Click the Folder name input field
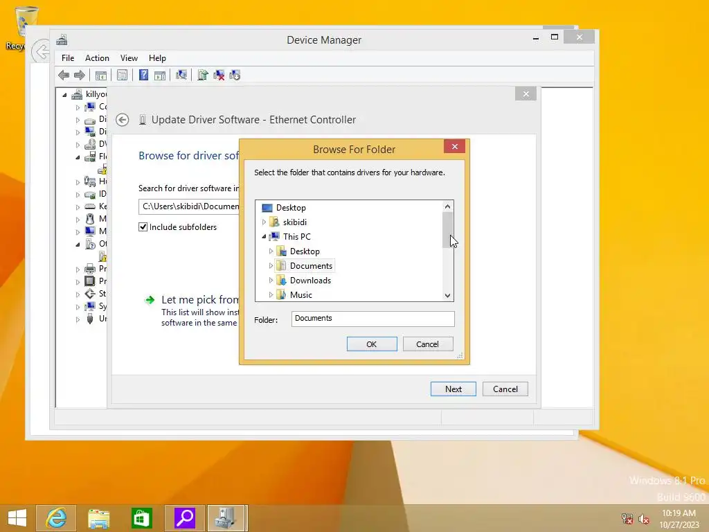The image size is (709, 532). [373, 319]
